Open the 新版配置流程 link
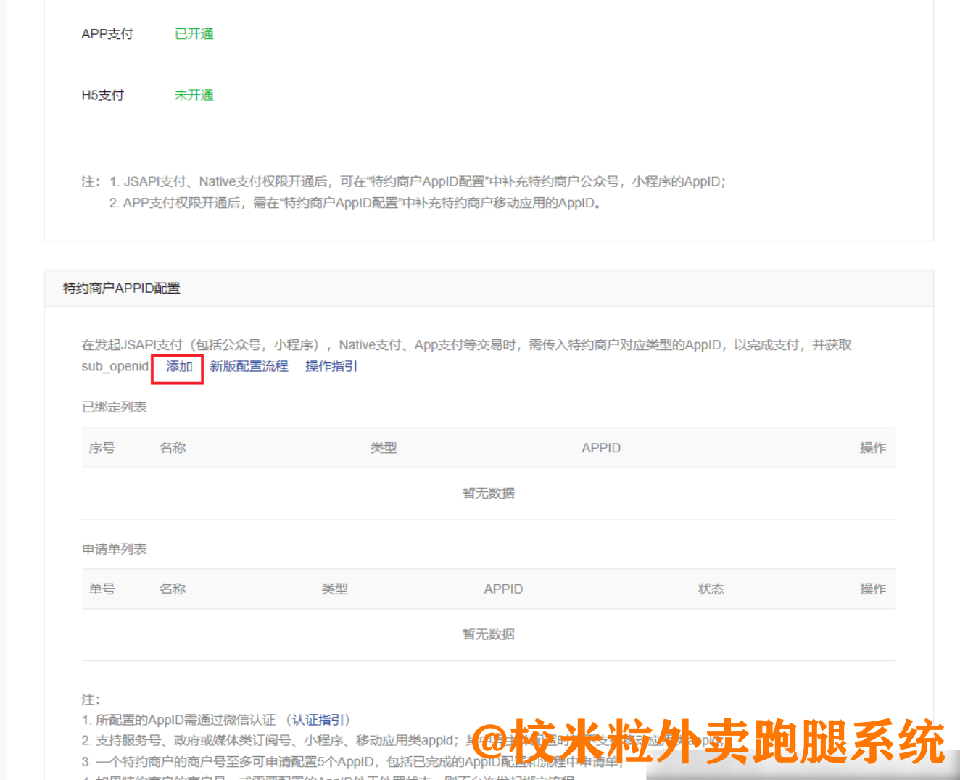The image size is (960, 780). coord(249,367)
